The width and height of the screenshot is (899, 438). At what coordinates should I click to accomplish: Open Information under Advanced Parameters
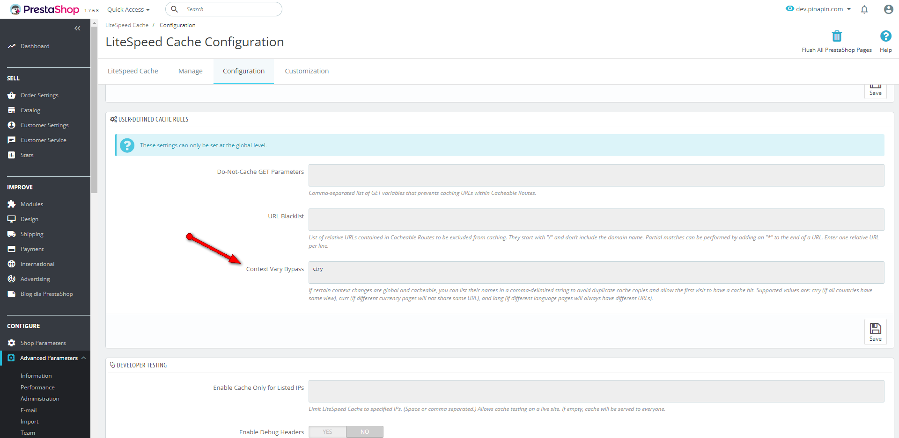pos(36,376)
